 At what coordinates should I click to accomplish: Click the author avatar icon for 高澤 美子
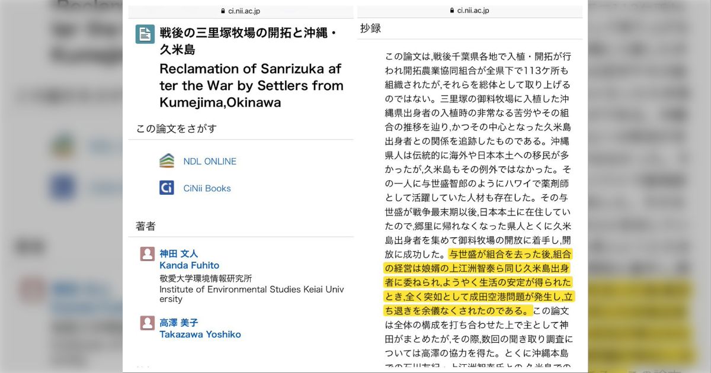coord(148,323)
